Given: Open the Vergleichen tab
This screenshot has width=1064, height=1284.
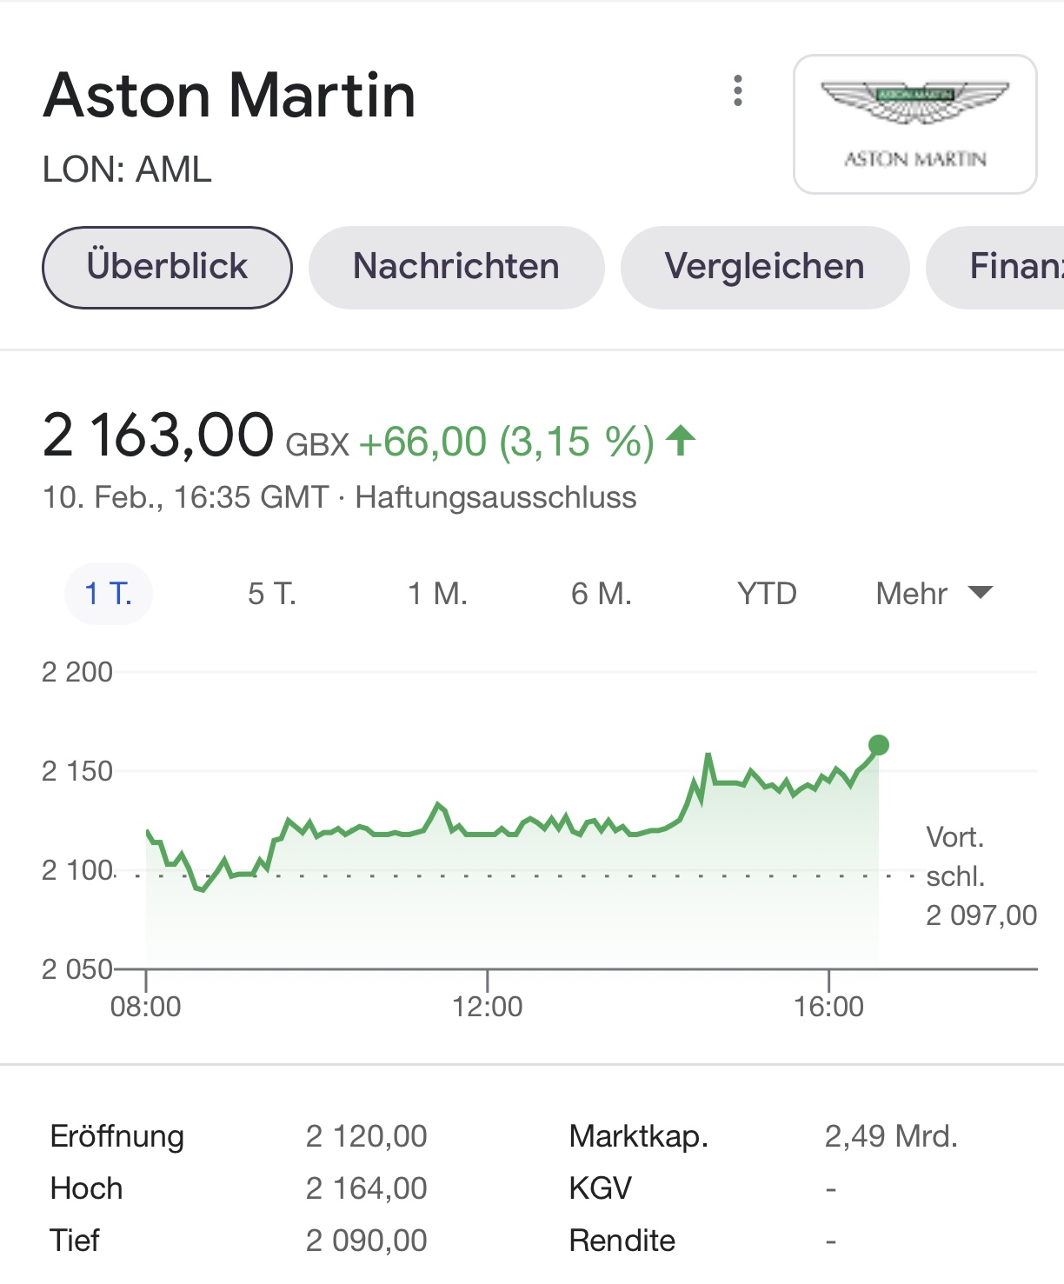Looking at the screenshot, I should pos(765,267).
